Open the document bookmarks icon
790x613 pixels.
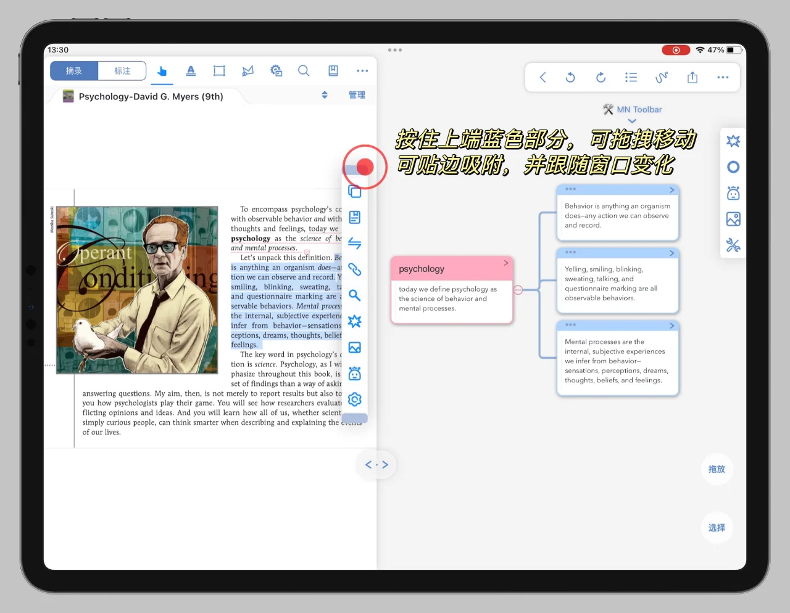333,71
